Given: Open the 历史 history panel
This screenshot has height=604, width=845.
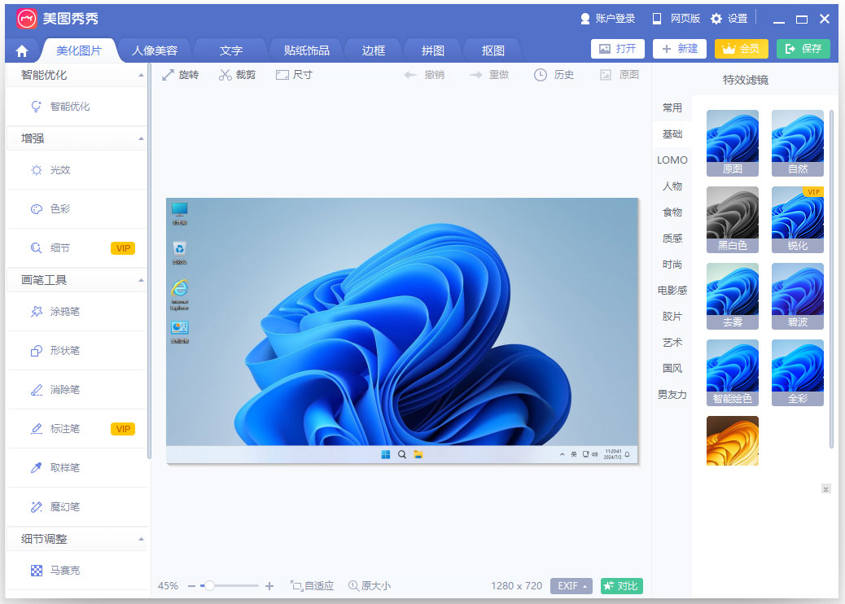Looking at the screenshot, I should tap(554, 73).
